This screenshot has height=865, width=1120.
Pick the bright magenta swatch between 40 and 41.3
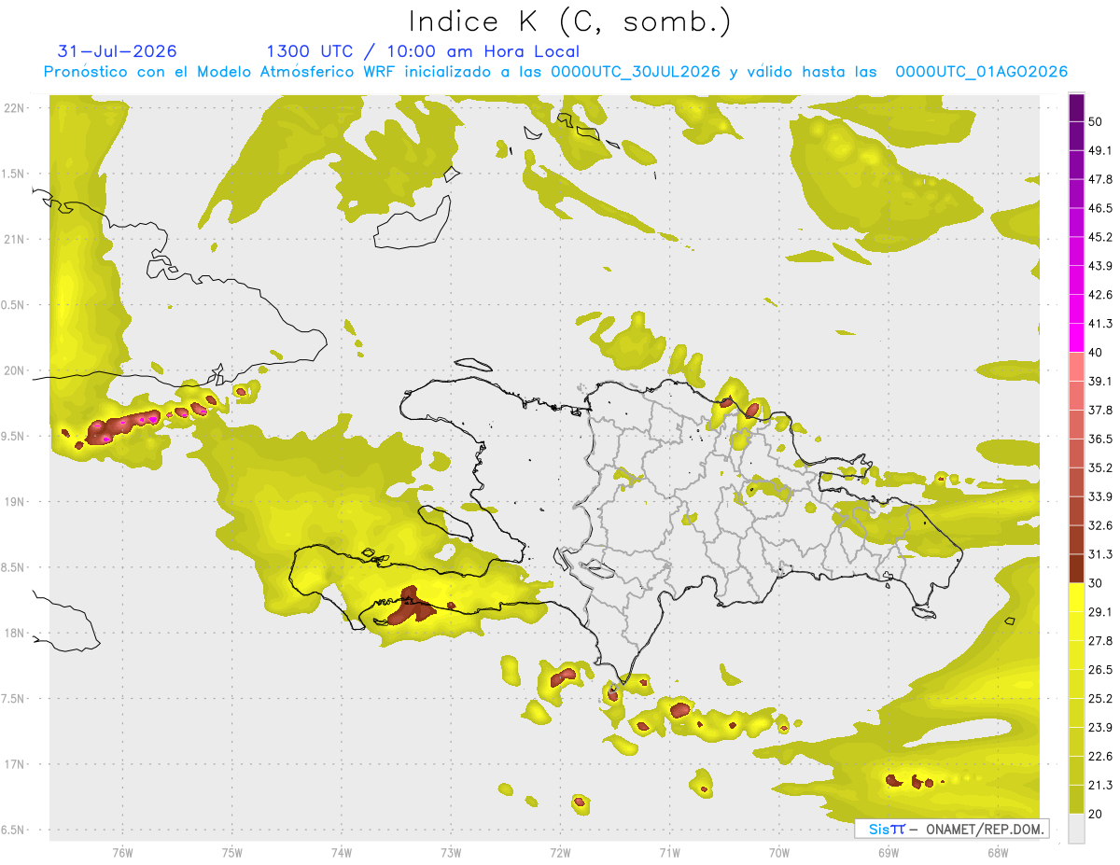[x=1076, y=339]
